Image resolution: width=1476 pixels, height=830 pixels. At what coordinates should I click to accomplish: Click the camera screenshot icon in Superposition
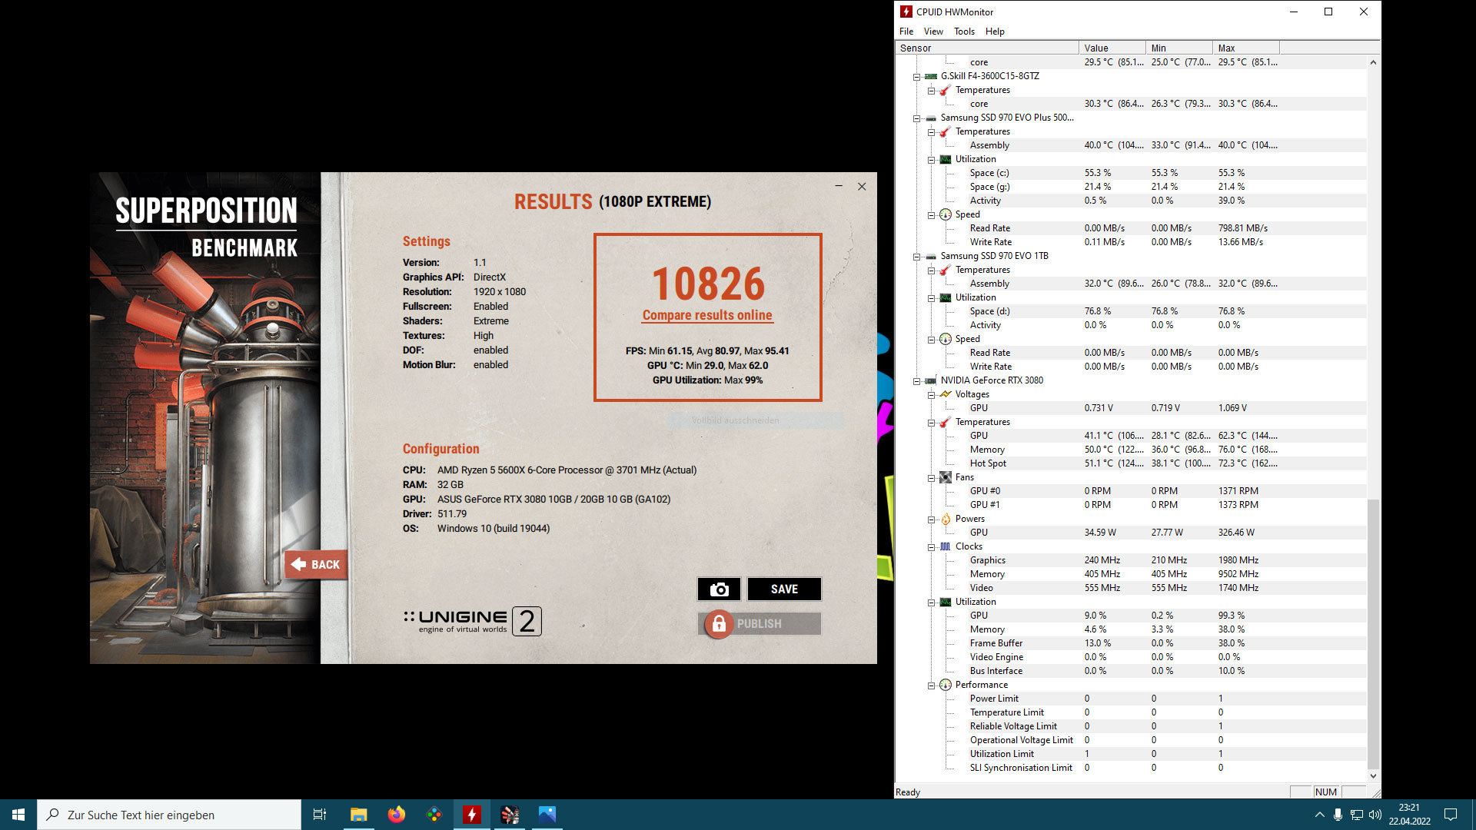719,589
